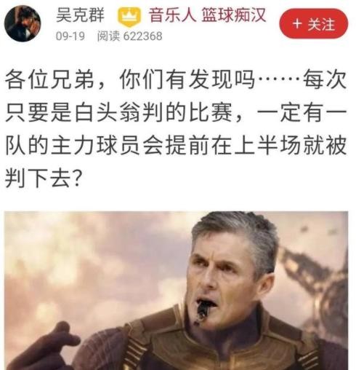356x370 pixels.
Task: Click the line beginning 各位兄弟
Action: 176,80
